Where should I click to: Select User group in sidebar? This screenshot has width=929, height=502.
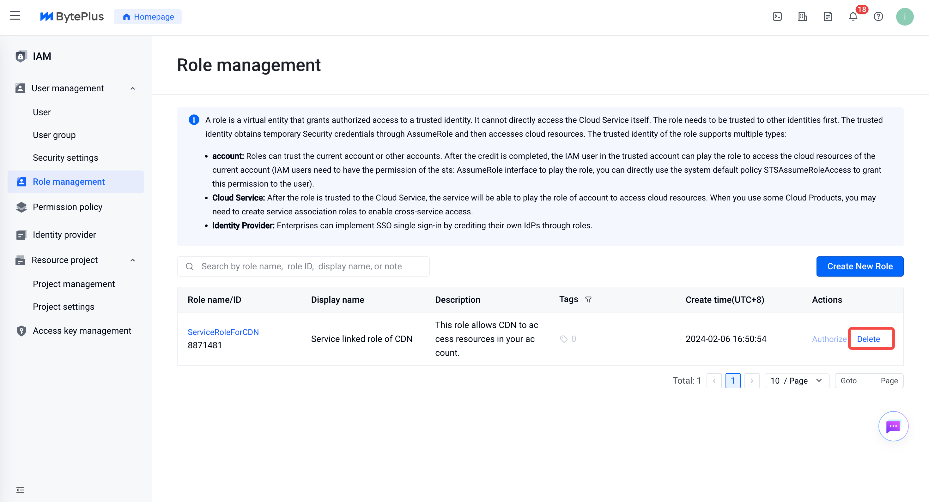(x=54, y=135)
